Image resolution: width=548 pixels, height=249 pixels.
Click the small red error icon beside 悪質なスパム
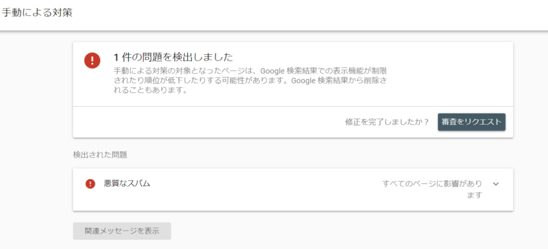pyautogui.click(x=90, y=183)
